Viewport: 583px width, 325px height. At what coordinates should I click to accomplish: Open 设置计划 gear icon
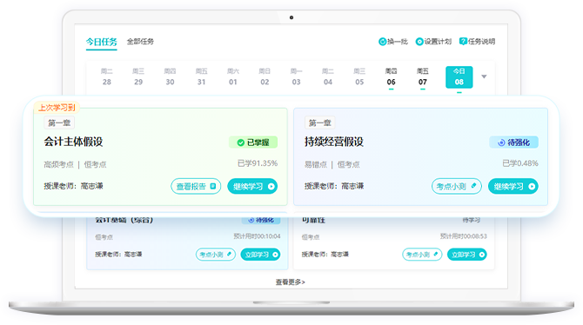click(419, 42)
